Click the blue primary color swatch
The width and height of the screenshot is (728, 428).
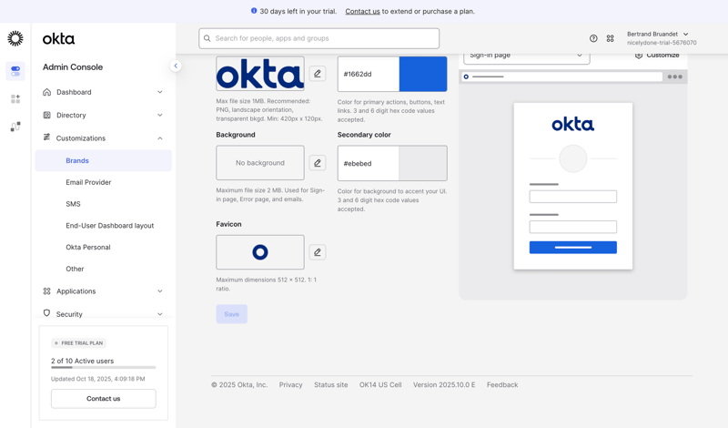point(423,74)
